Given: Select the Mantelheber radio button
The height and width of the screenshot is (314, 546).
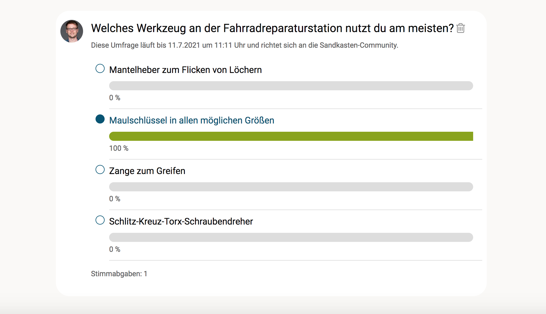Looking at the screenshot, I should pyautogui.click(x=100, y=69).
